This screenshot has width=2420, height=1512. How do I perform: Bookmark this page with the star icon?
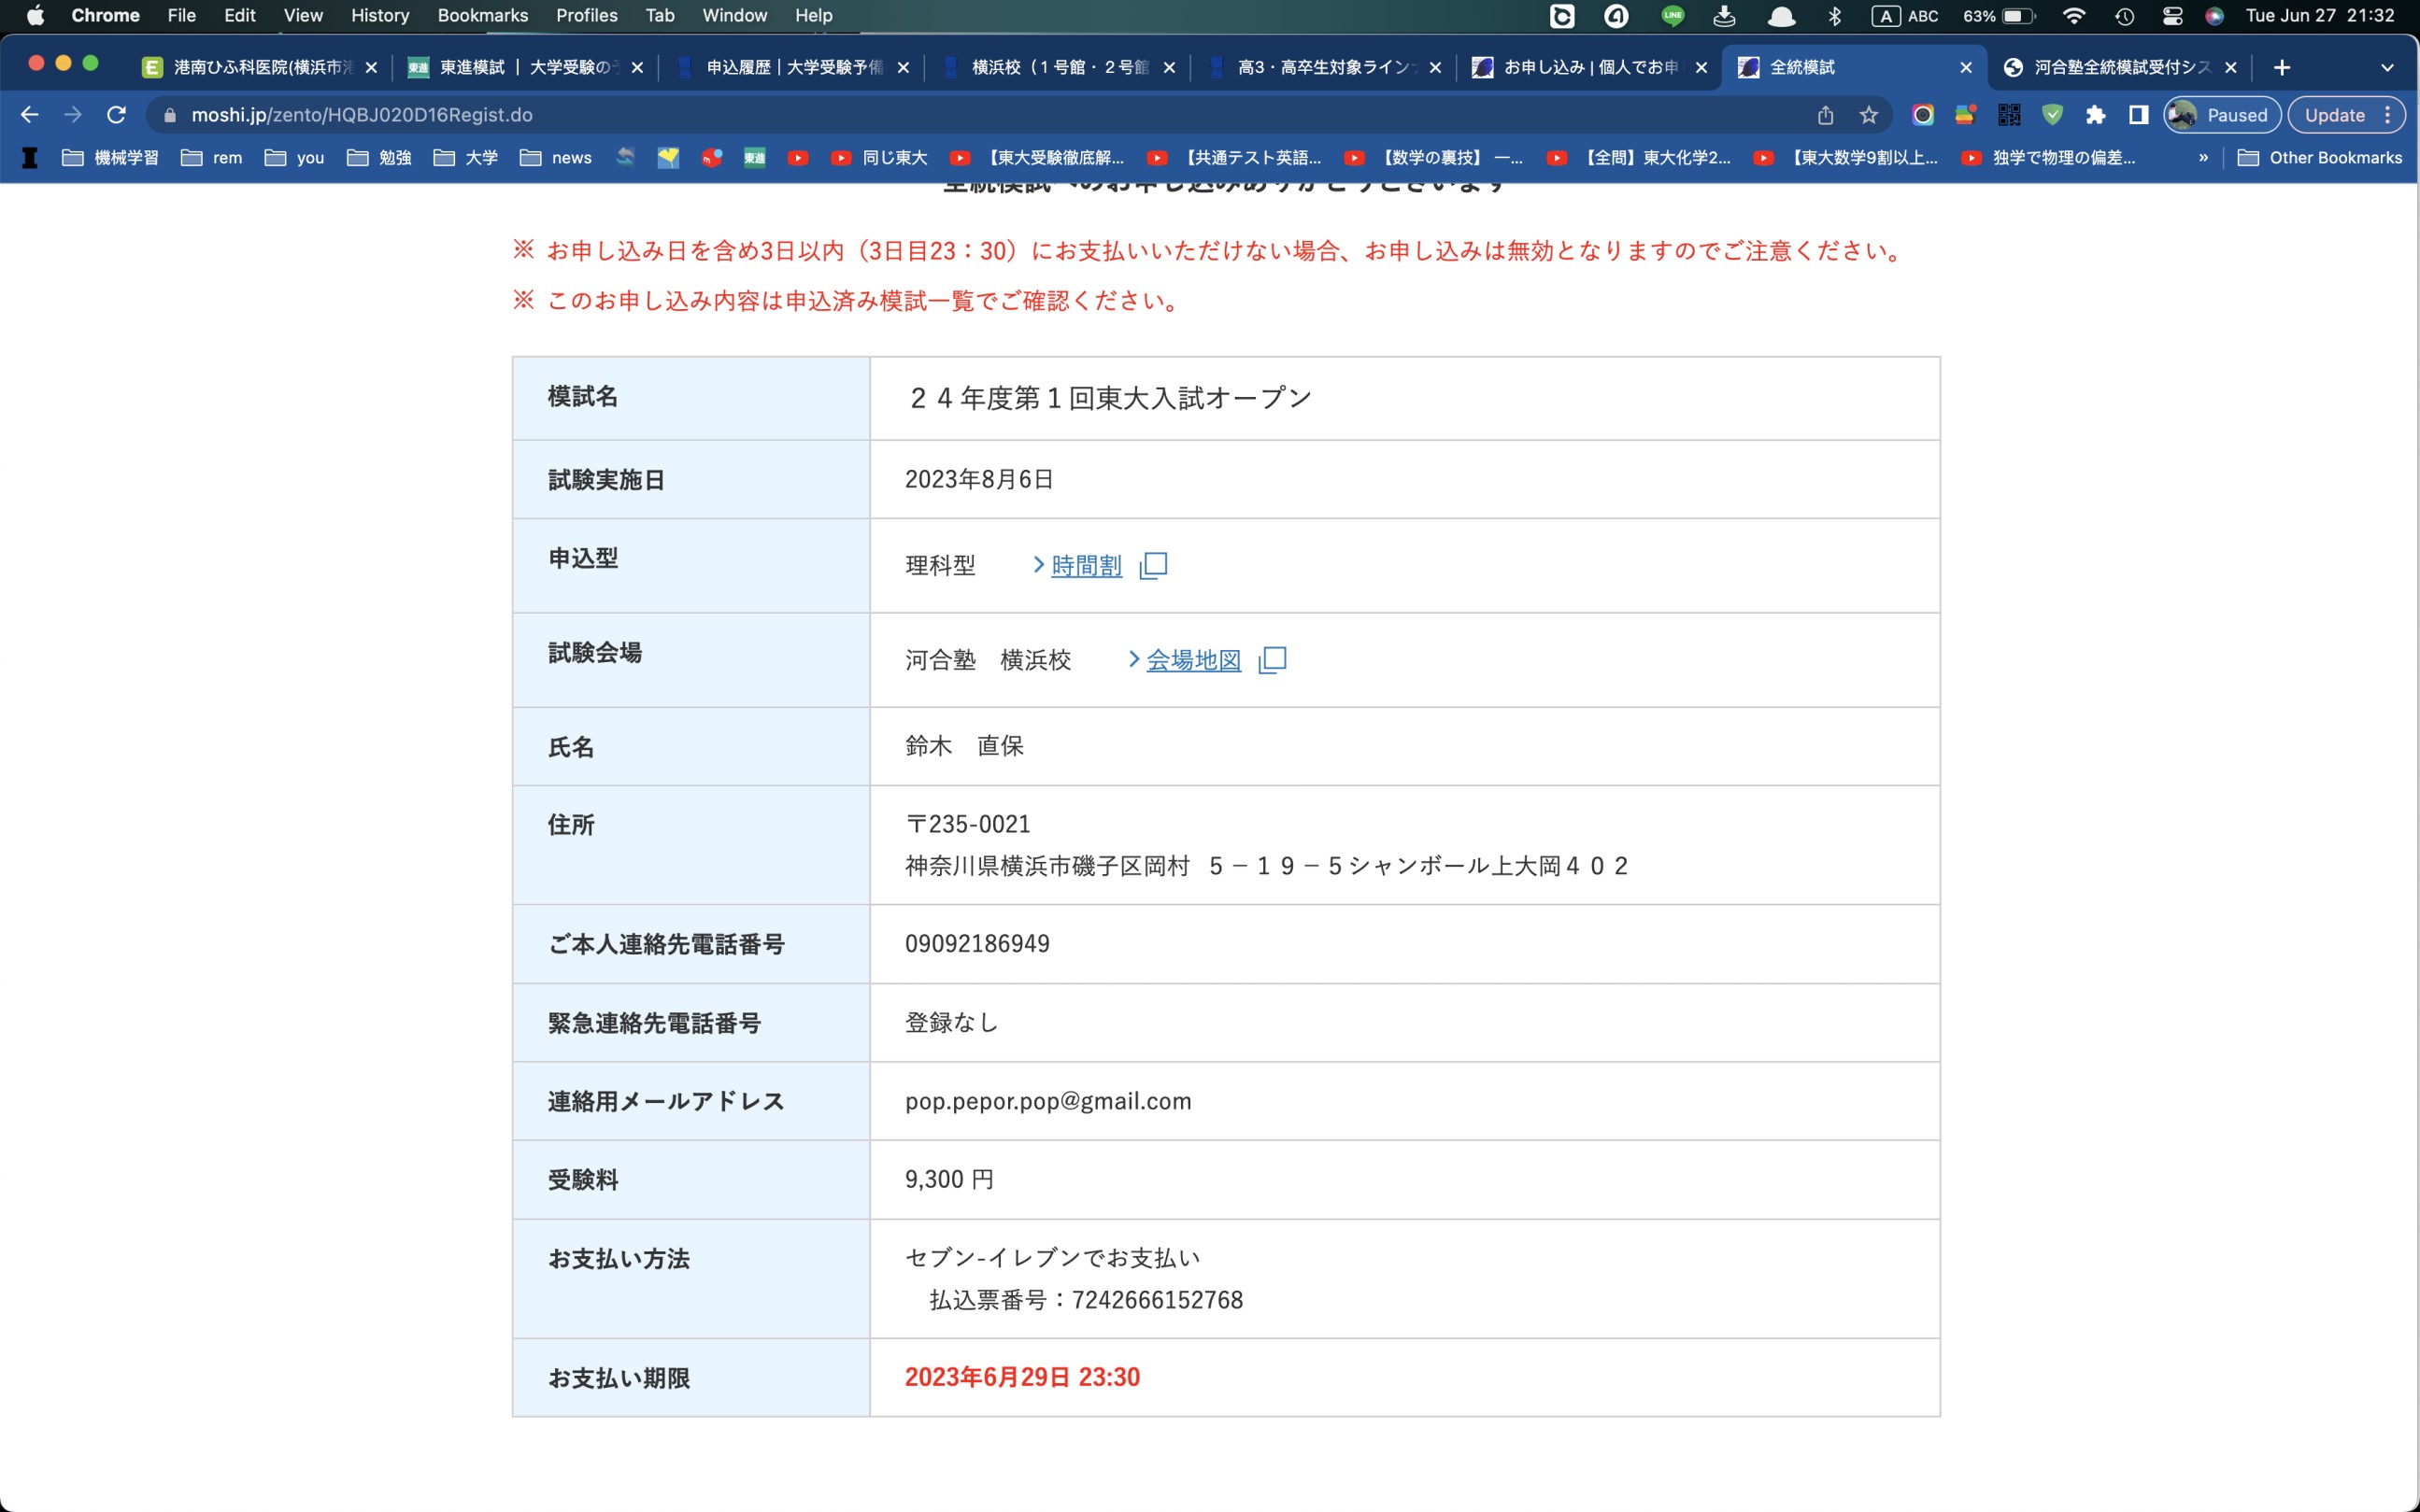(1868, 115)
